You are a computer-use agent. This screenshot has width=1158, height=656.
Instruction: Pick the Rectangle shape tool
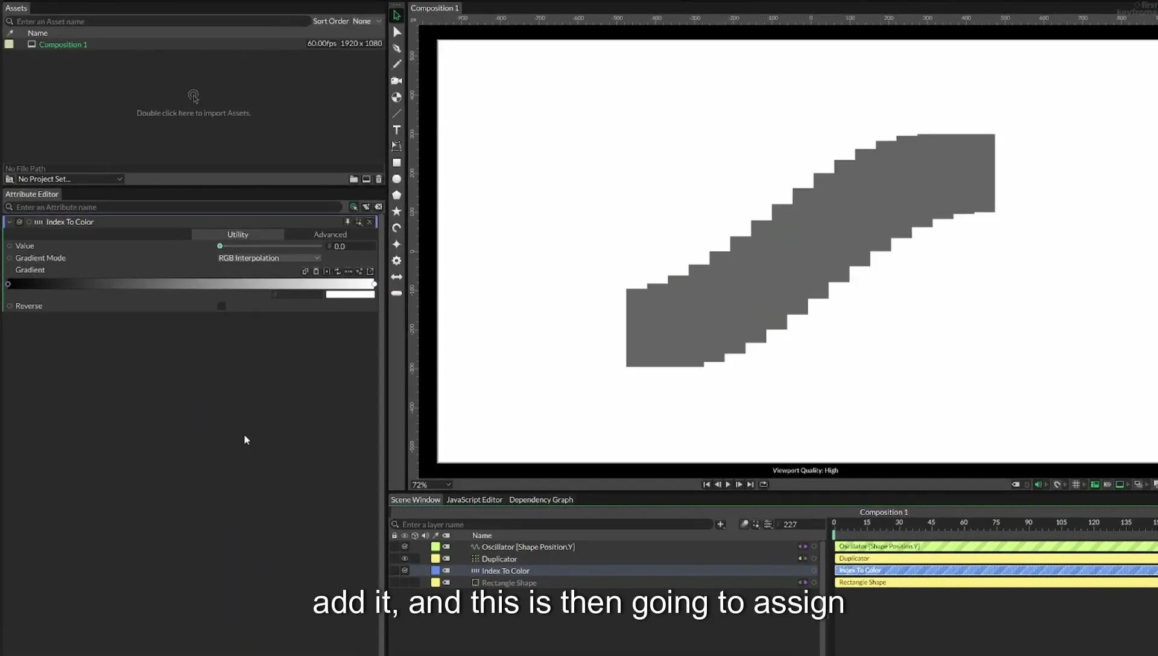click(396, 163)
